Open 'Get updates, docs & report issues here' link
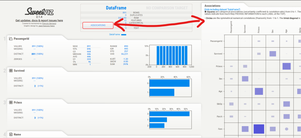Image resolution: width=301 pixels, height=138 pixels. tap(39, 20)
